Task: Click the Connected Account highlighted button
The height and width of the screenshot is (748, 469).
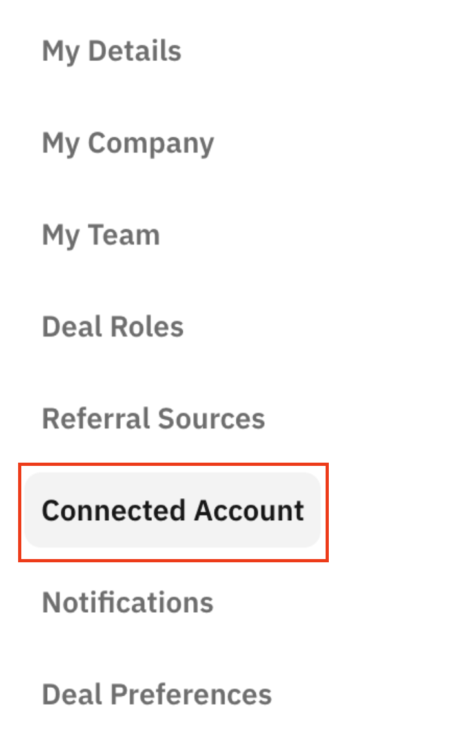Action: (x=172, y=510)
